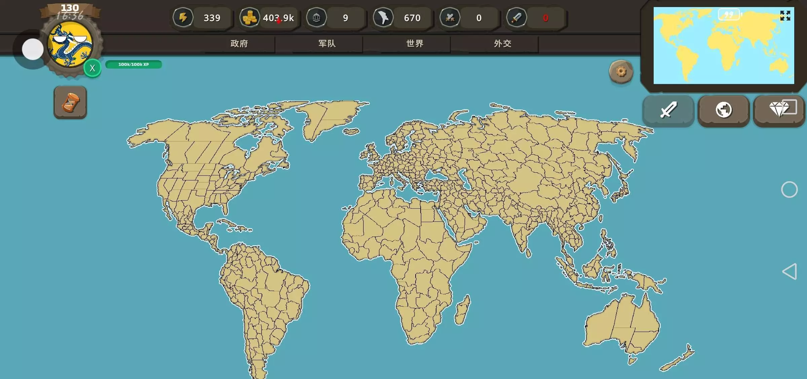Click the green X level badge
807x379 pixels.
(x=92, y=68)
